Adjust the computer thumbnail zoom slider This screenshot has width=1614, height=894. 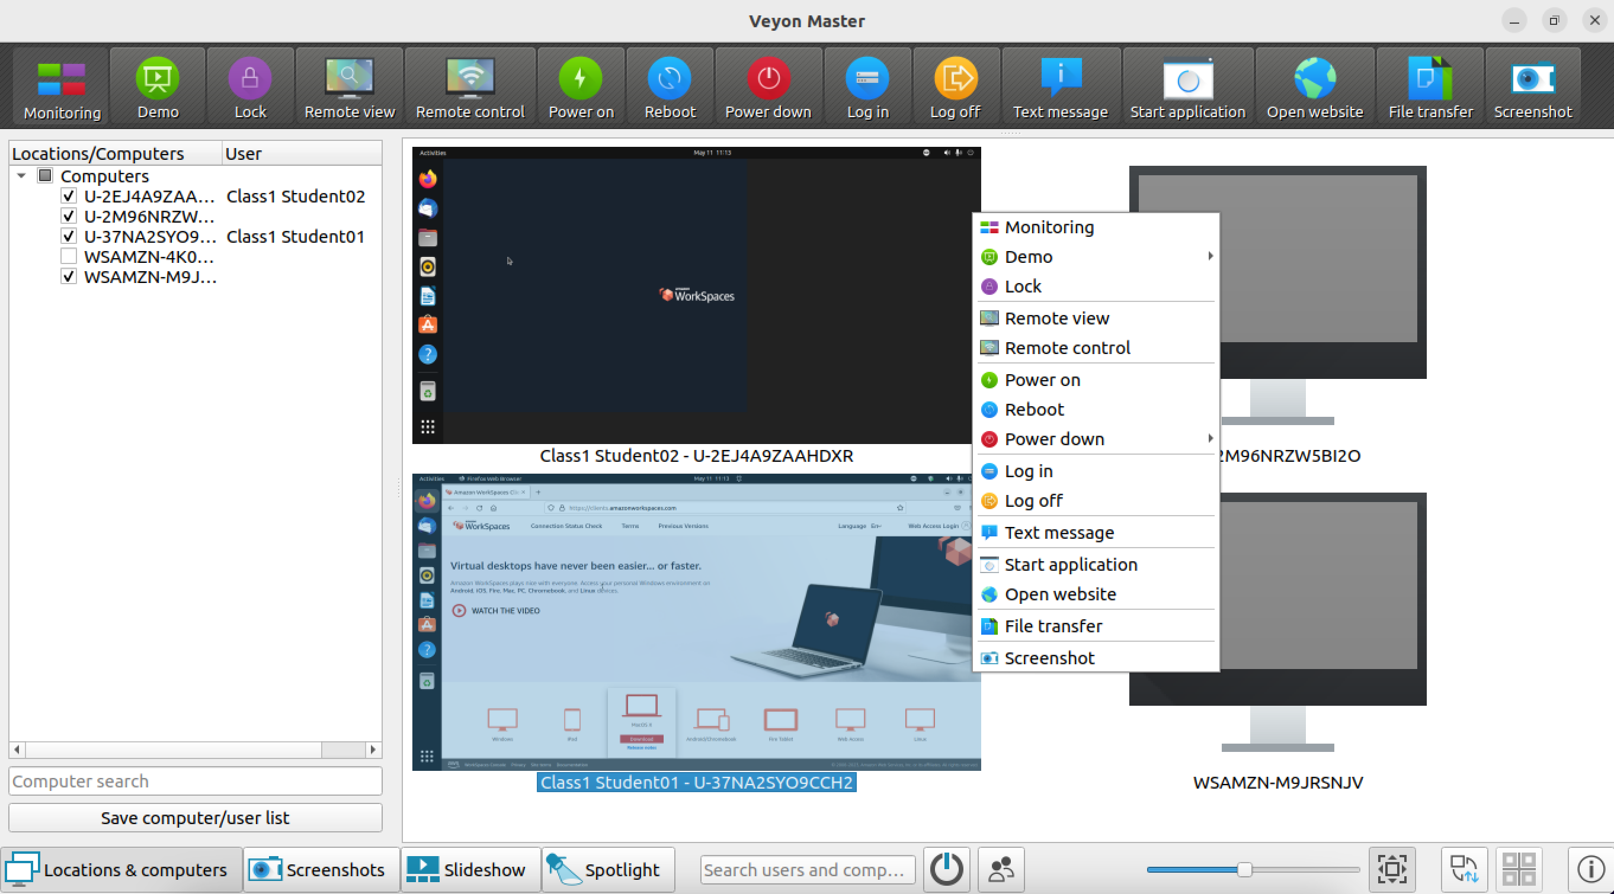pyautogui.click(x=1244, y=869)
